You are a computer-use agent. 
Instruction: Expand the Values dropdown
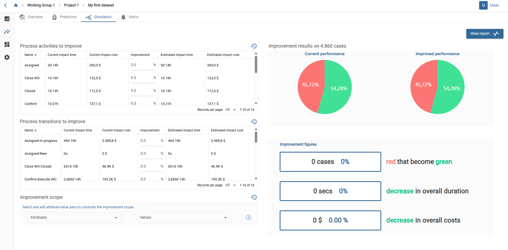[x=184, y=217]
